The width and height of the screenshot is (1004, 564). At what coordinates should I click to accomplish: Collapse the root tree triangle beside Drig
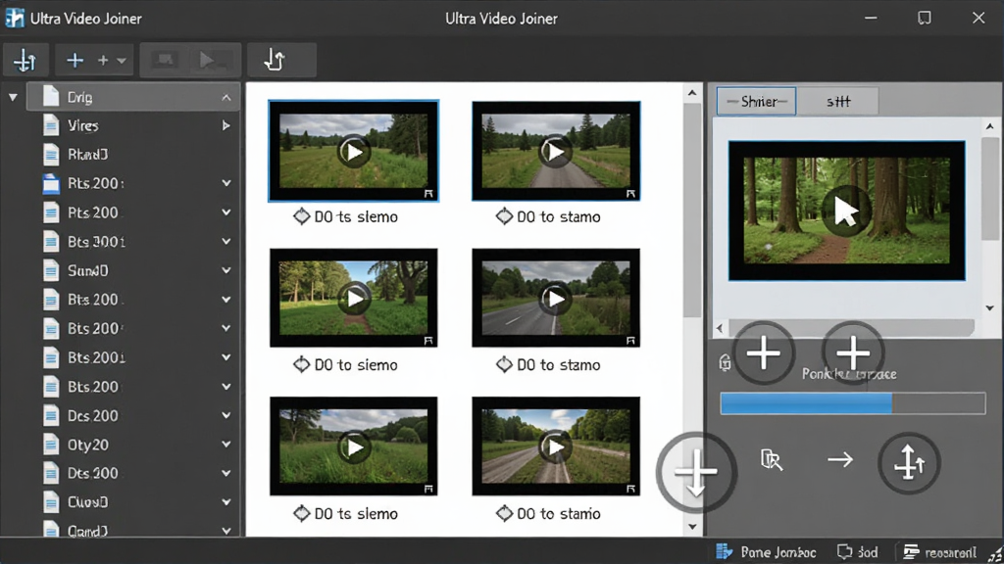(13, 98)
